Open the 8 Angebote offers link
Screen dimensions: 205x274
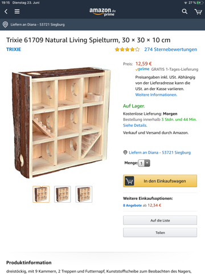(x=132, y=205)
